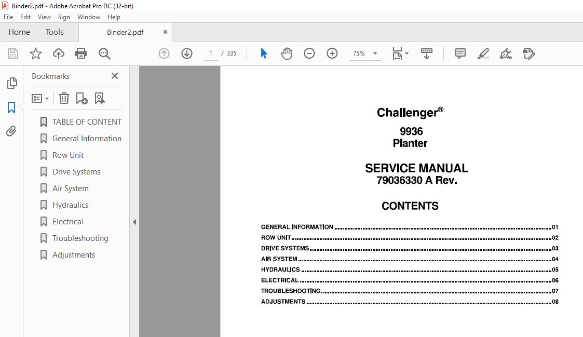
Task: Print the document
Action: point(81,53)
